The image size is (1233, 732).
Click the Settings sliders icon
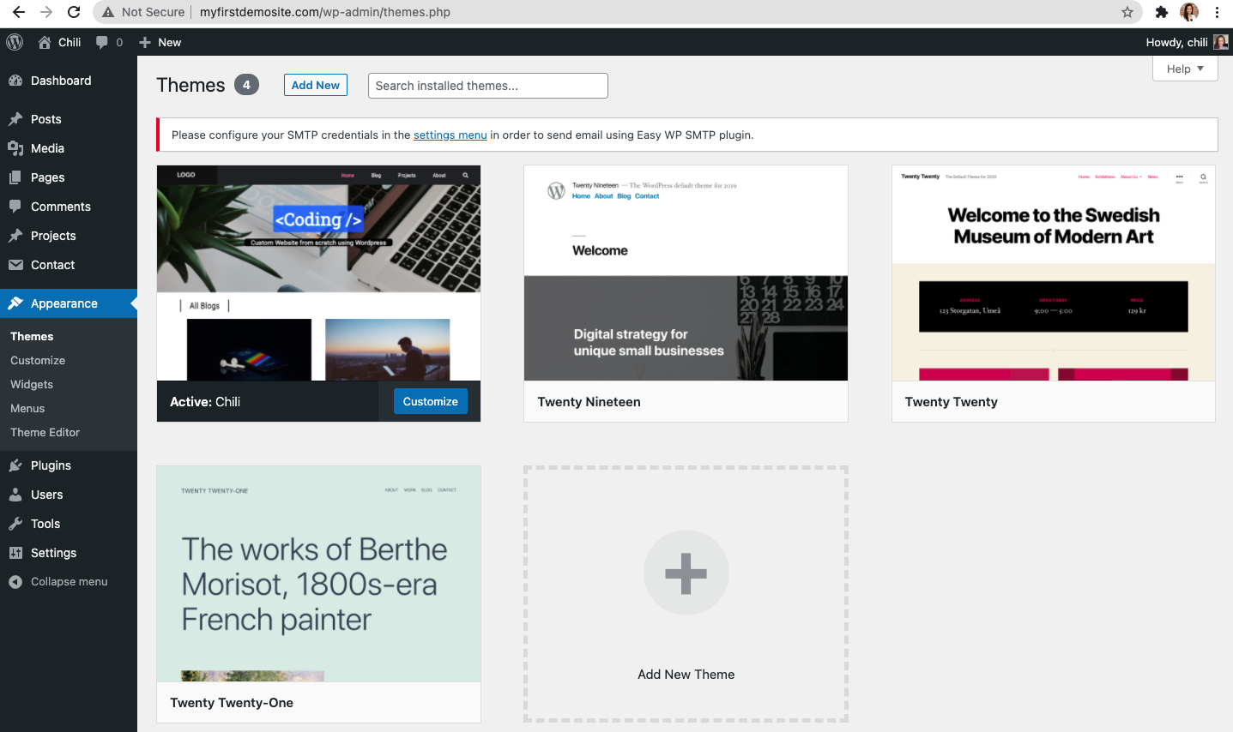pos(15,553)
